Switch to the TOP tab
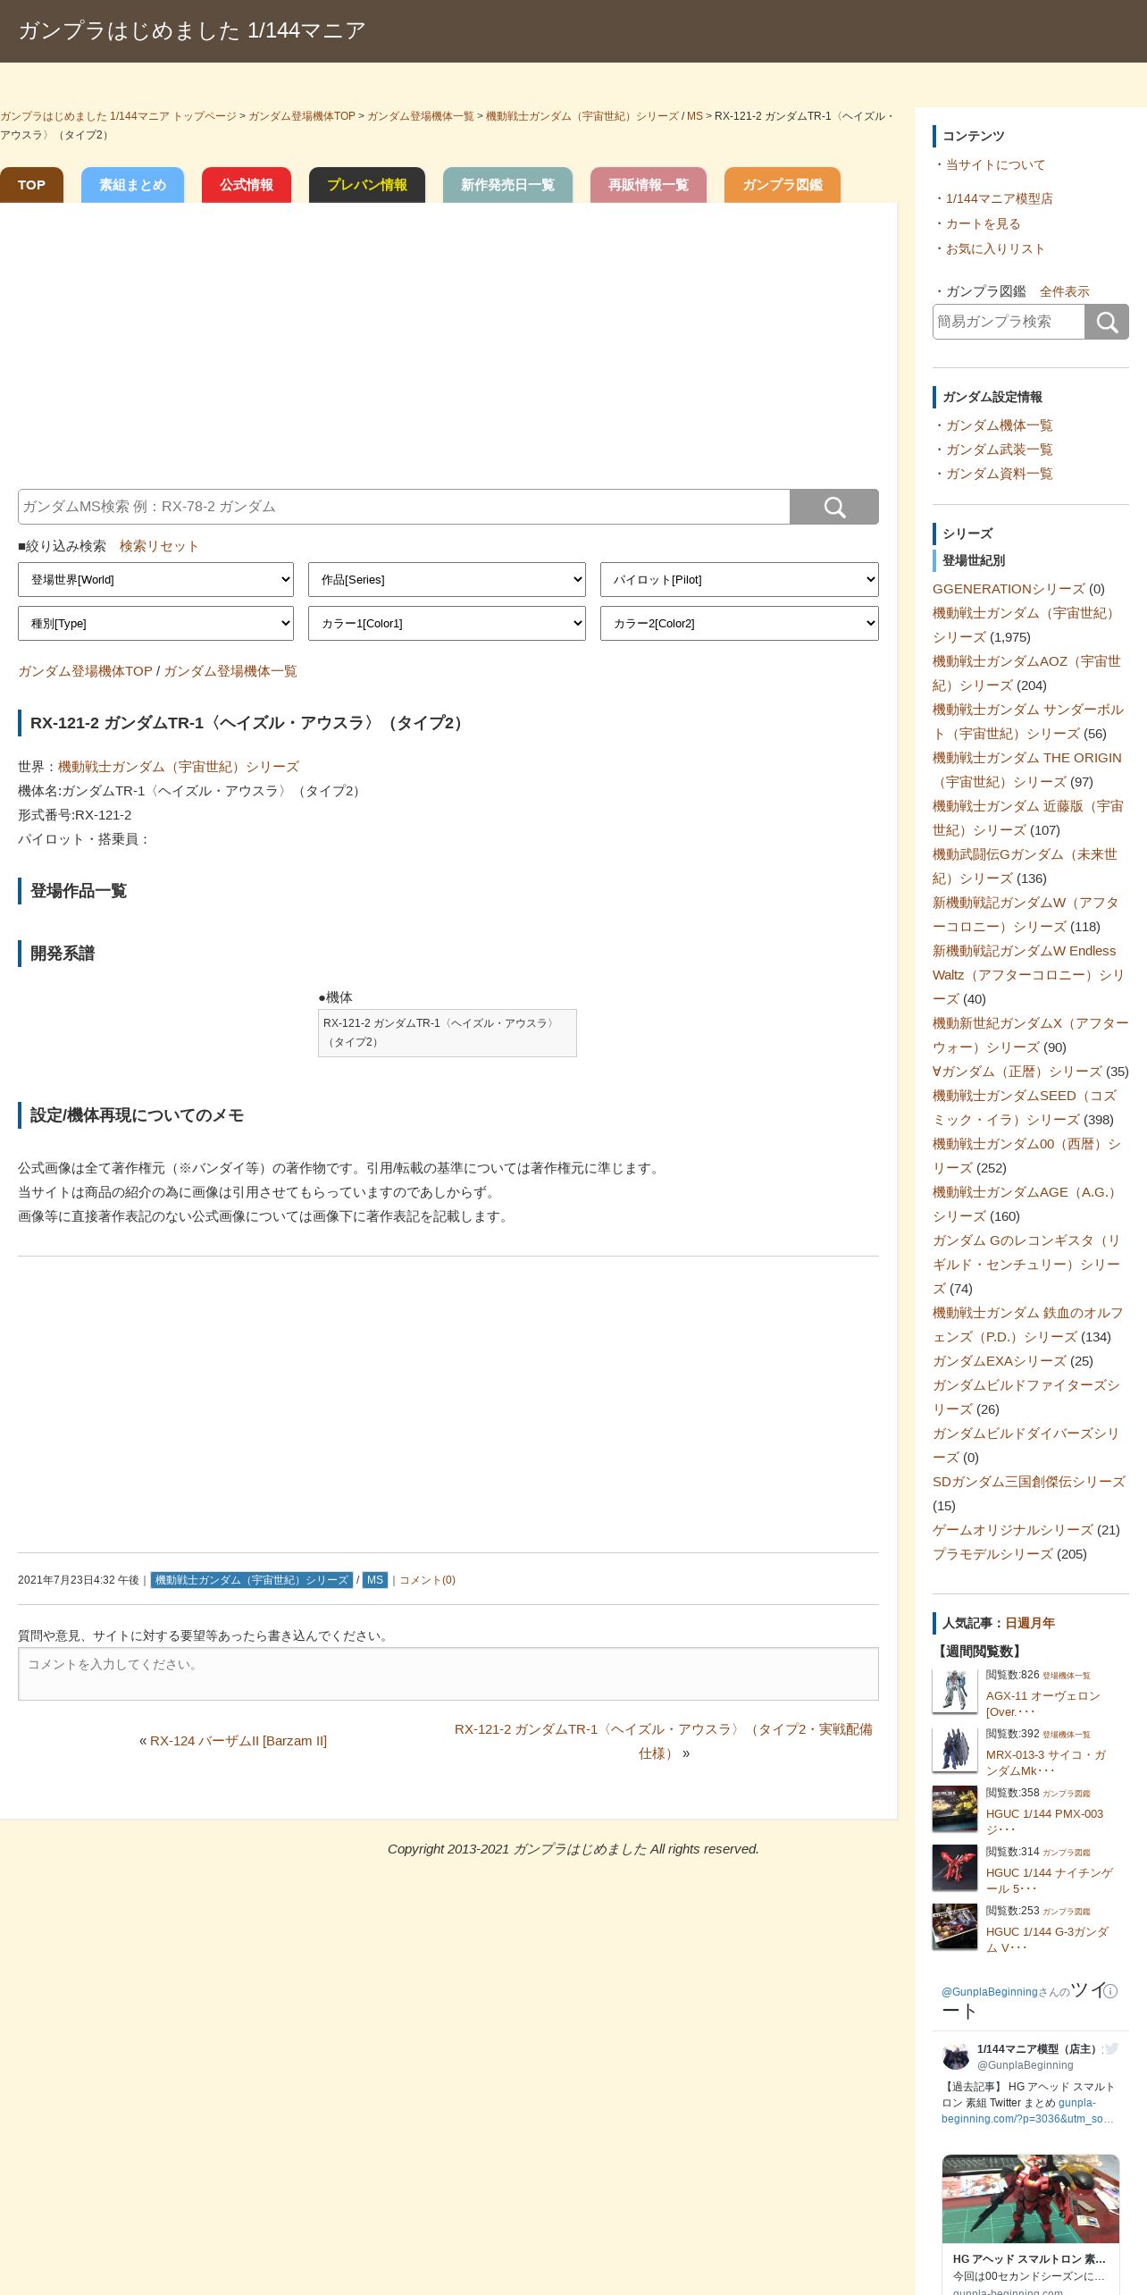Image resolution: width=1147 pixels, height=2295 pixels. [x=31, y=185]
